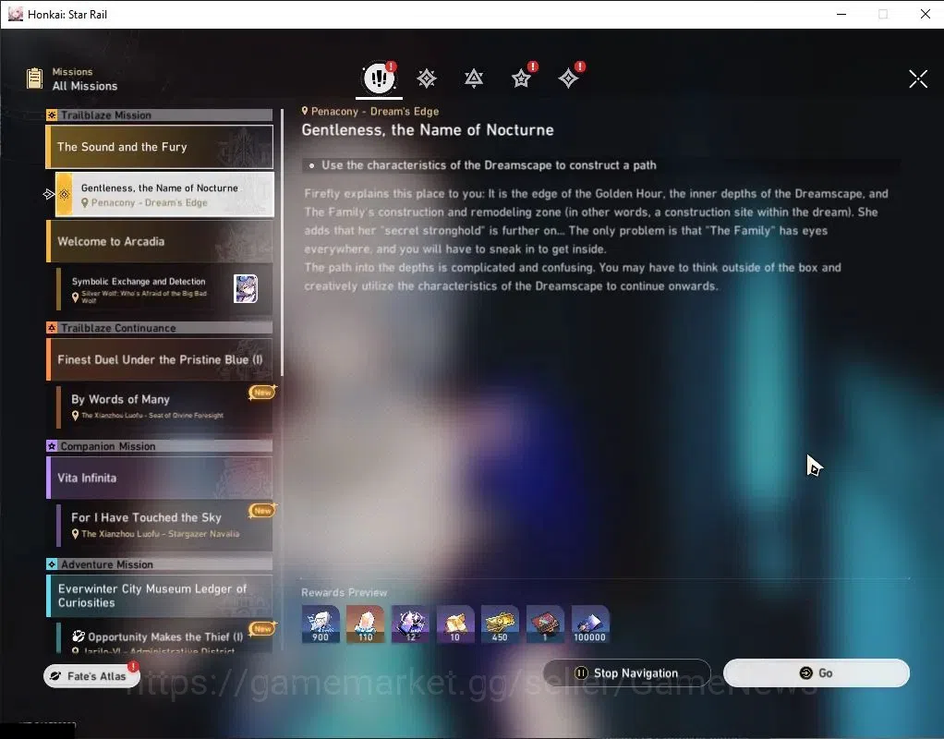Click the reward icon showing 12
The image size is (944, 739).
(x=411, y=624)
